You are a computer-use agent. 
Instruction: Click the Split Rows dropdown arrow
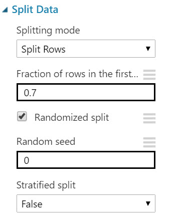coord(148,49)
